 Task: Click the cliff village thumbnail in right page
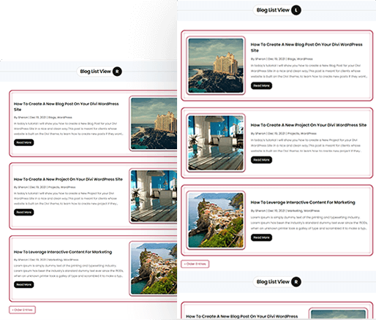pyautogui.click(x=216, y=220)
